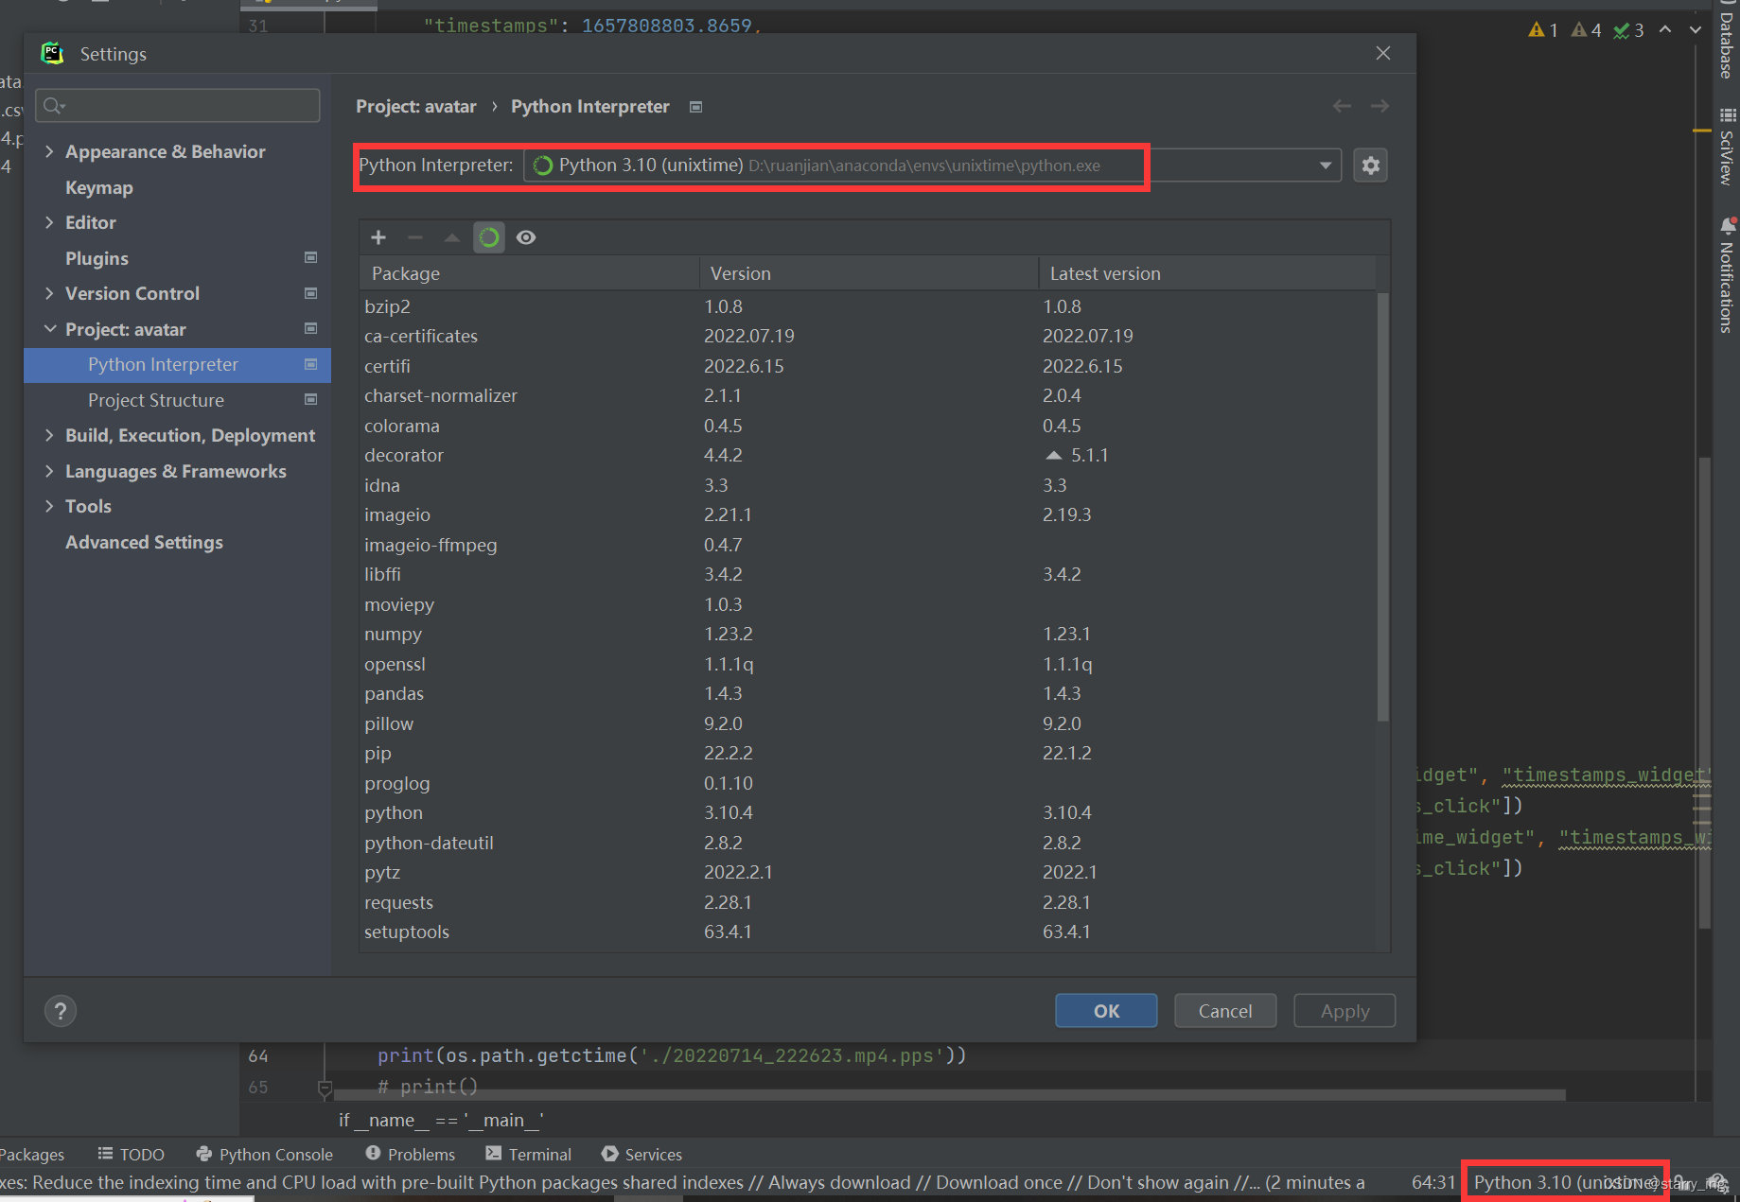Toggle early release versions with the eye icon
1740x1202 pixels.
526,237
